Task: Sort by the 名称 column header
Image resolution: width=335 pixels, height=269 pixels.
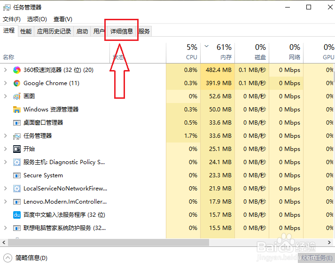Action: [x=55, y=53]
